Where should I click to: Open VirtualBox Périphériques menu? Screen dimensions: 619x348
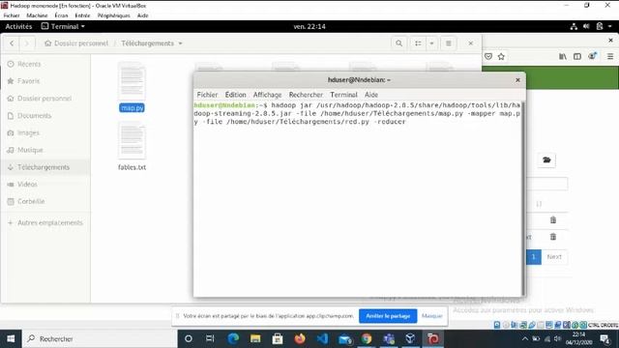click(x=114, y=15)
